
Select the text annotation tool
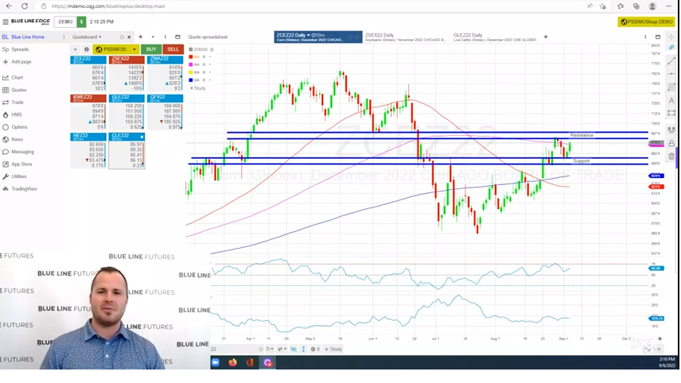[671, 100]
